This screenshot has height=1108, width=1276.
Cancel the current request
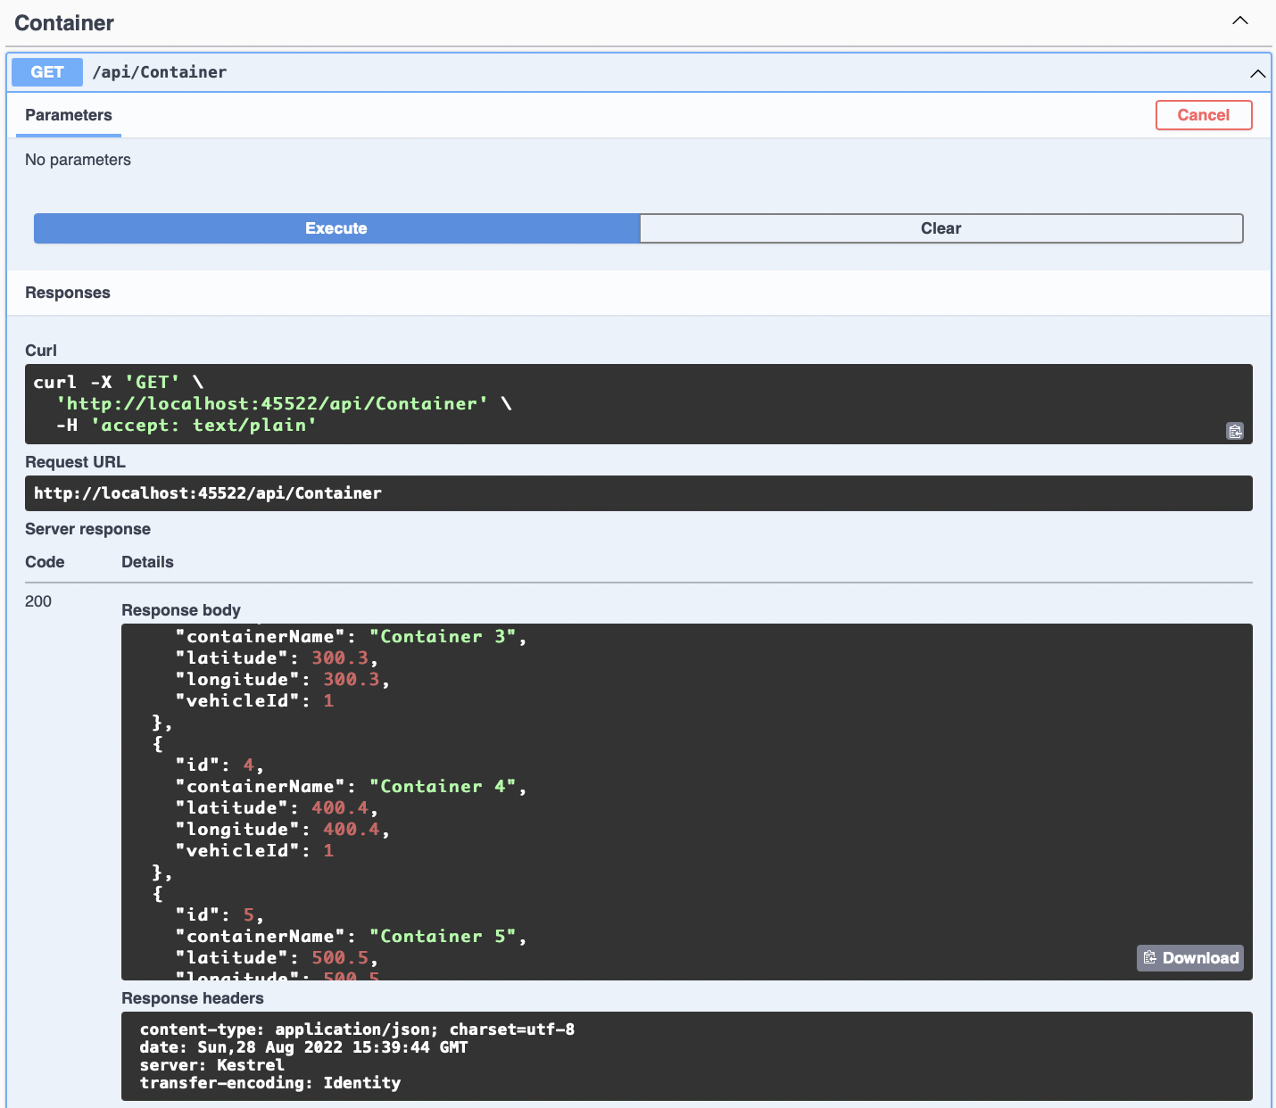(x=1204, y=114)
